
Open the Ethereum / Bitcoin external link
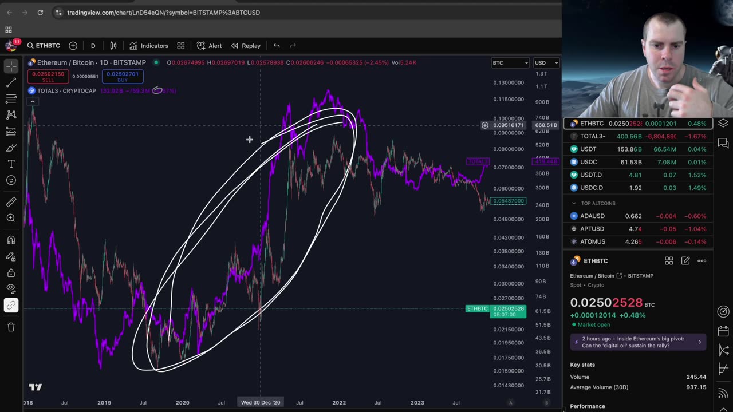618,276
